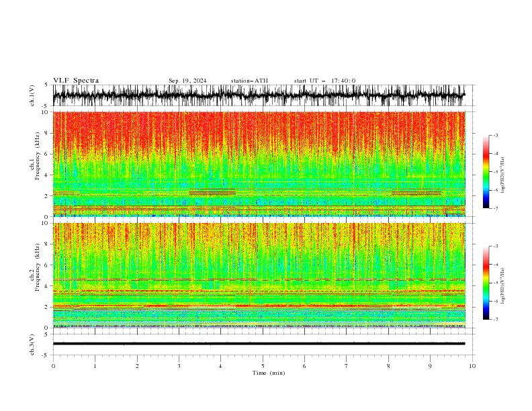Screen dimensions: 532x411
Task: Click ch.1 color bar log(PSD) label
Action: (x=502, y=175)
